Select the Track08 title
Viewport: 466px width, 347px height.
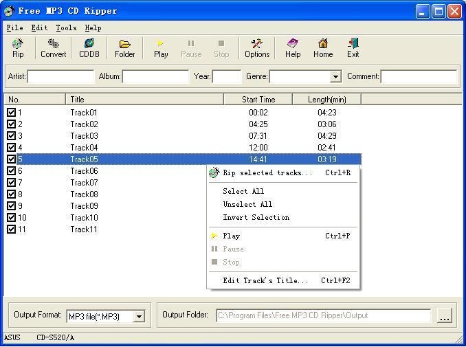click(84, 194)
